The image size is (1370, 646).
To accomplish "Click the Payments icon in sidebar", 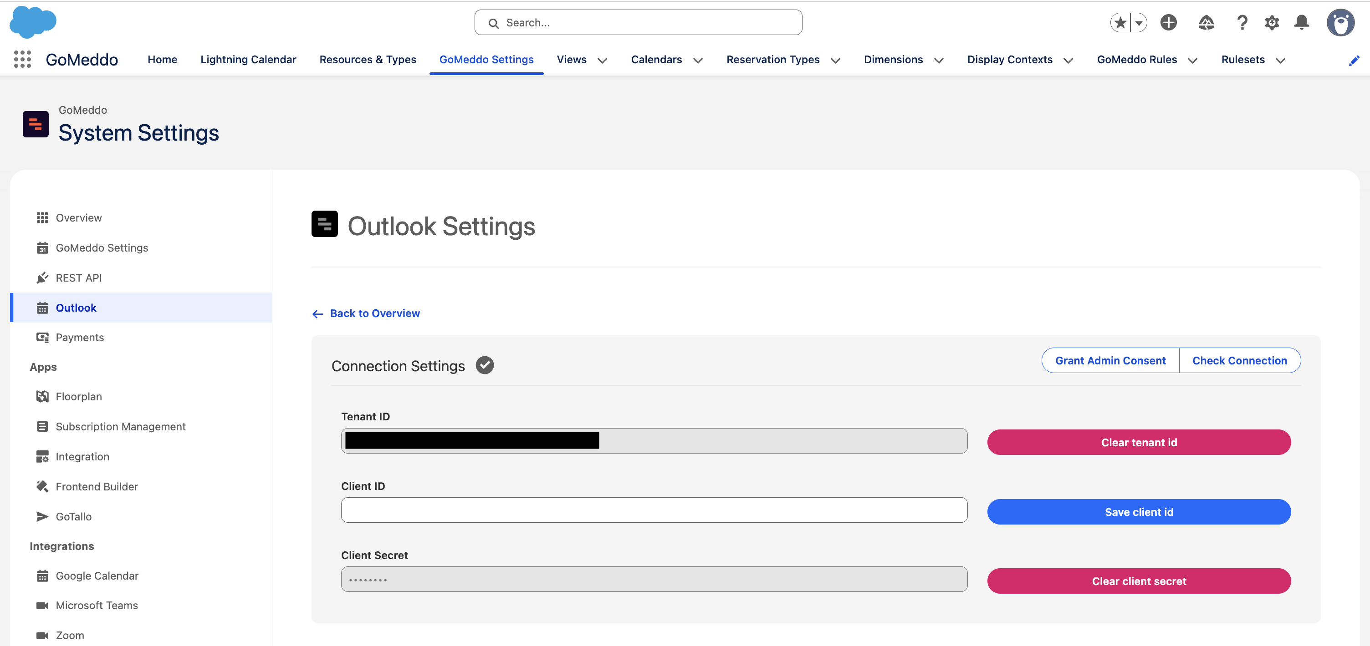I will tap(42, 338).
